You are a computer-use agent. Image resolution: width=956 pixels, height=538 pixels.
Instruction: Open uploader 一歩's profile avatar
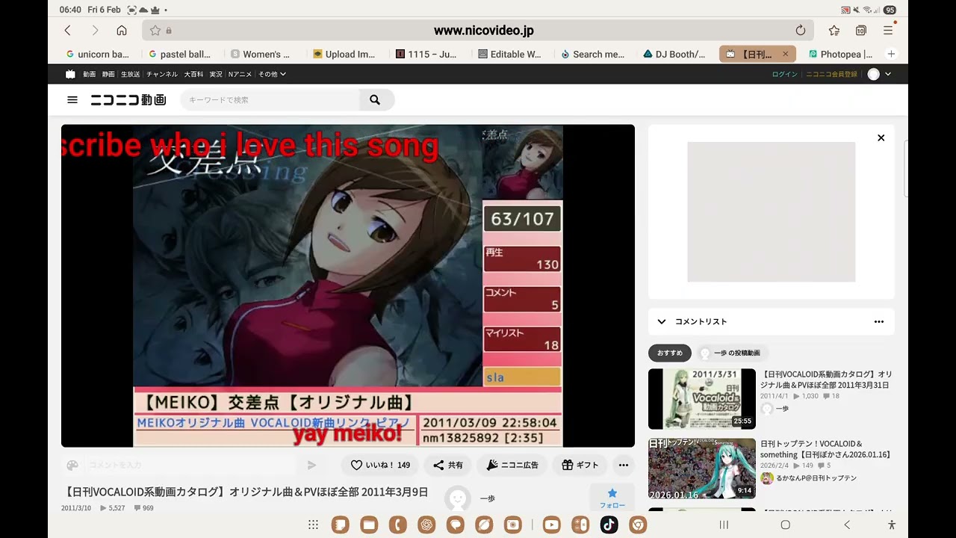tap(458, 498)
